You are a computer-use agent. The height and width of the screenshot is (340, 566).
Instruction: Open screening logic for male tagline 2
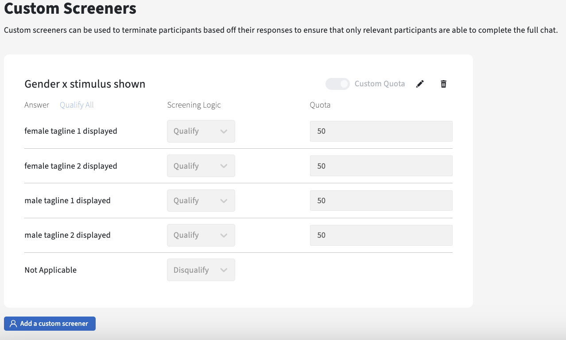click(201, 235)
